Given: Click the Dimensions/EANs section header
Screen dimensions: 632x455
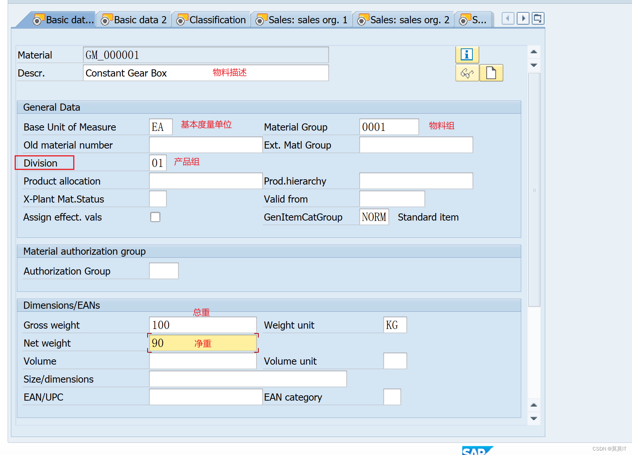Looking at the screenshot, I should coord(269,305).
